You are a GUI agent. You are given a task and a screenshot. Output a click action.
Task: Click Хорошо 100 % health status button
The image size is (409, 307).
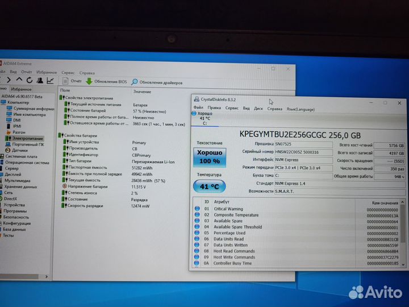210,157
